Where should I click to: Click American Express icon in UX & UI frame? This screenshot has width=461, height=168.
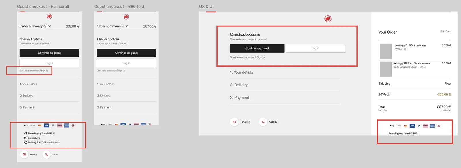coord(432,126)
